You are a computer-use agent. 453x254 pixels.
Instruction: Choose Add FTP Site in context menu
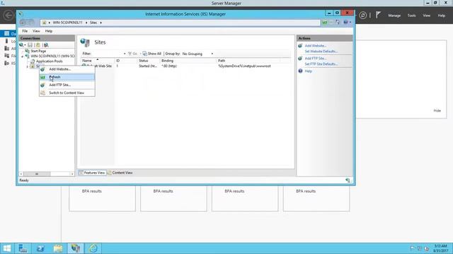[x=67, y=85]
